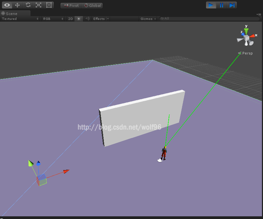Select the Rotate tool
This screenshot has width=263, height=219.
coord(28,5)
